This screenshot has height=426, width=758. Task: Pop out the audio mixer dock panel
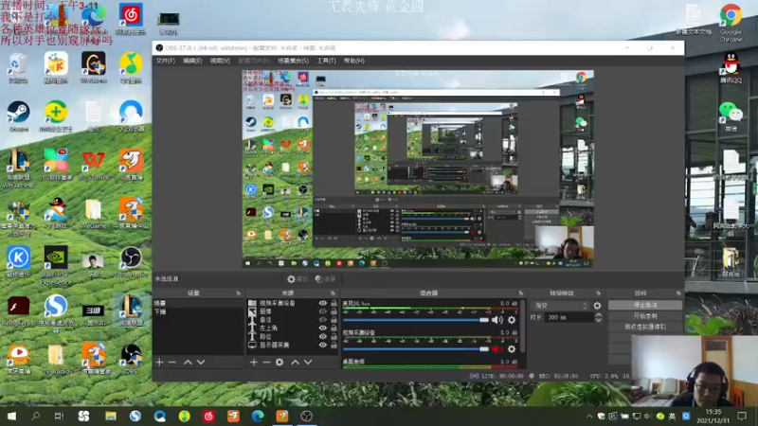click(520, 293)
